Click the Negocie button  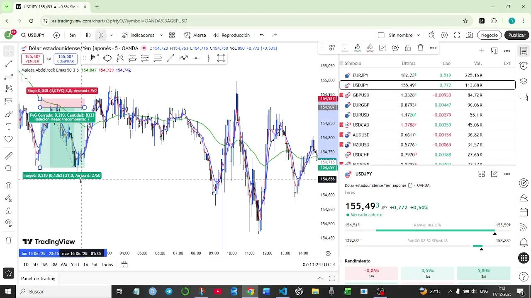489,35
